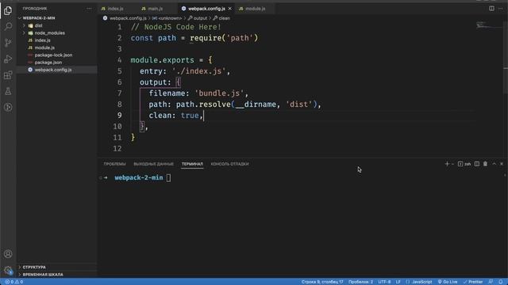Click the feedback icon in the status bar
The width and height of the screenshot is (508, 285).
(x=491, y=282)
